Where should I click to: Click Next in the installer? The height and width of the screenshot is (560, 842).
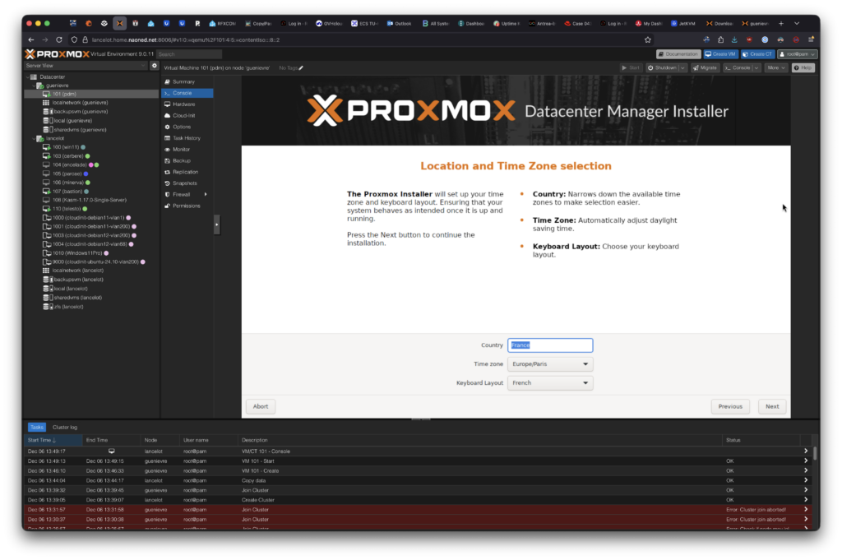[x=772, y=406]
